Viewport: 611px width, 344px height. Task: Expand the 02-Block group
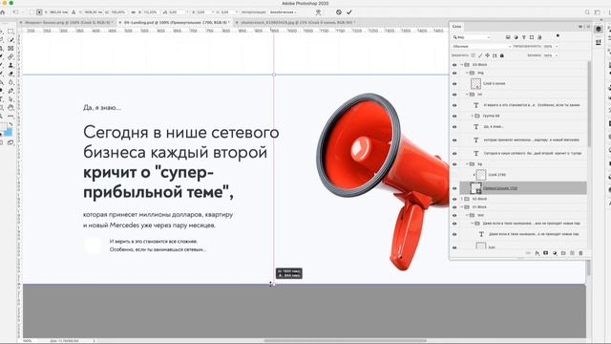coord(462,199)
